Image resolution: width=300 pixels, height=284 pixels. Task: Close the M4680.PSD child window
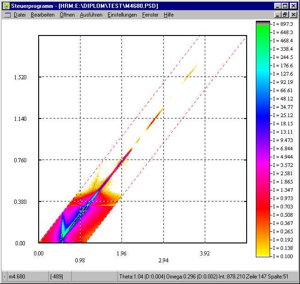293,15
